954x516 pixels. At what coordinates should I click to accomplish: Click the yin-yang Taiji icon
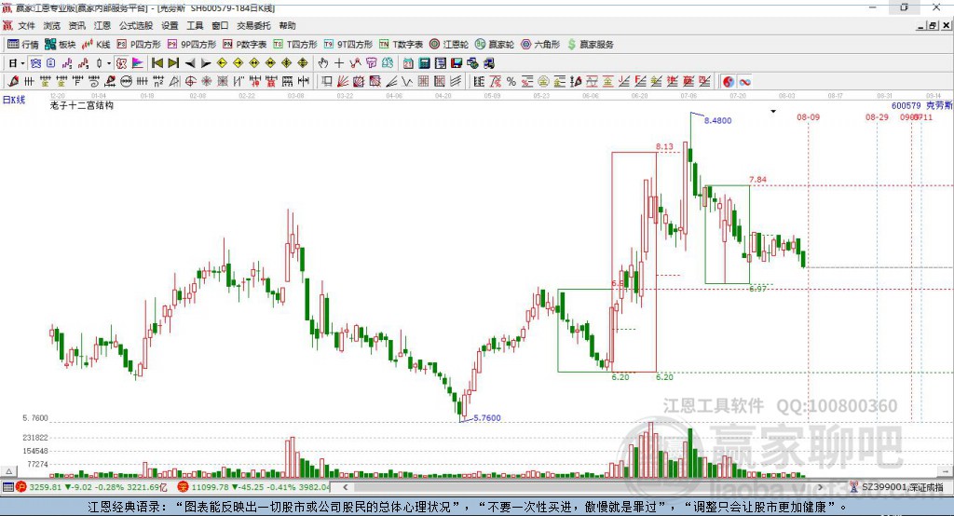[729, 82]
